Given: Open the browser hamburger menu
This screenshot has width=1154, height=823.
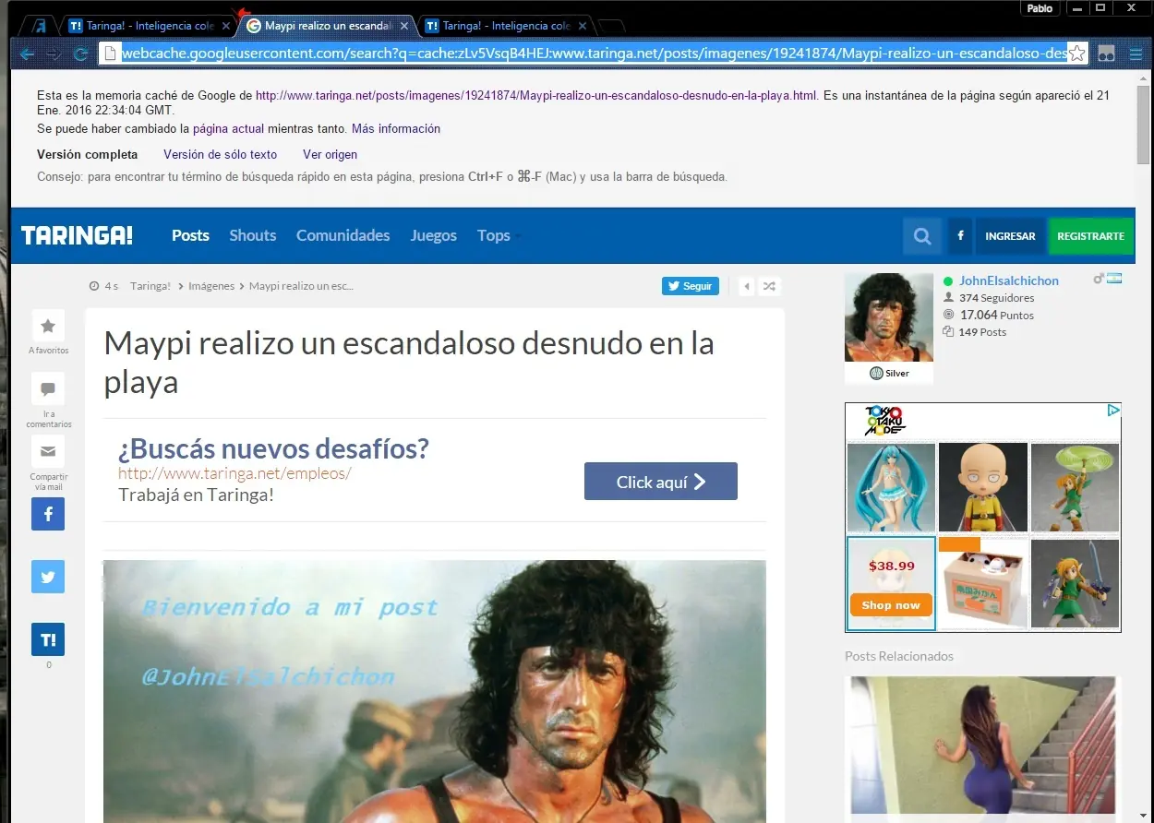Looking at the screenshot, I should (x=1135, y=54).
